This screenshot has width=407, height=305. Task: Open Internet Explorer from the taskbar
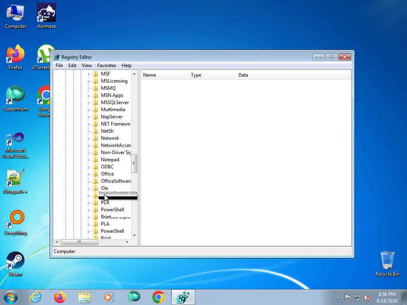coord(35,297)
